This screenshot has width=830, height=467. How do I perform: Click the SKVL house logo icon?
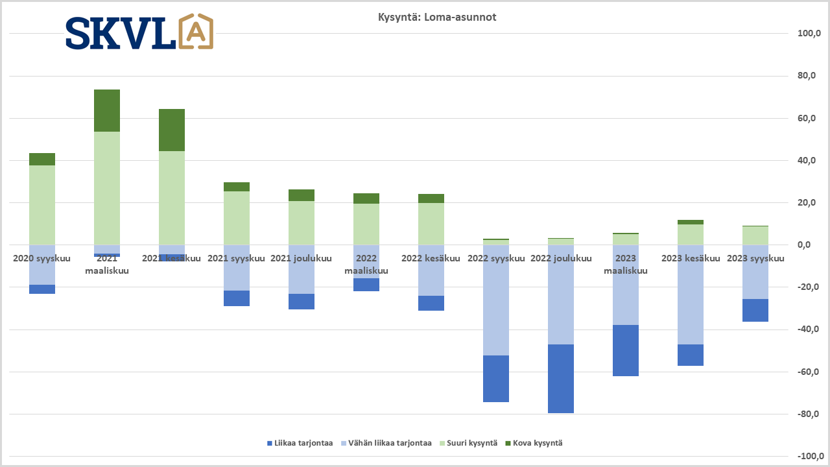tap(195, 32)
